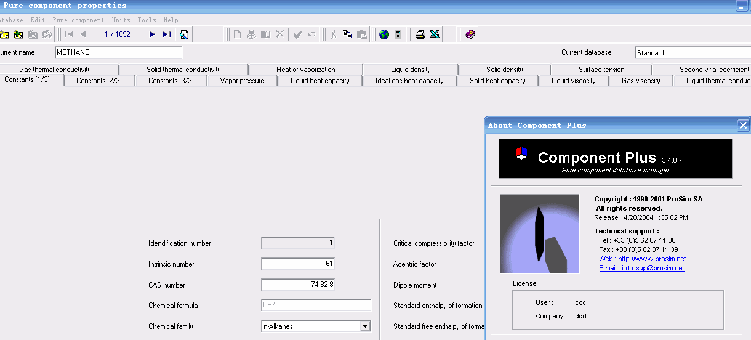Open the calculator tool icon
Image resolution: width=751 pixels, height=340 pixels.
(398, 34)
